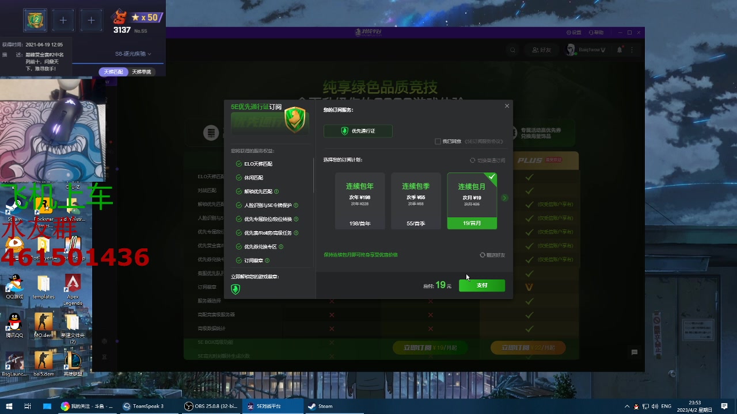The image size is (737, 414).
Task: Open the QQ游戏 desktop shortcut
Action: pyautogui.click(x=15, y=287)
